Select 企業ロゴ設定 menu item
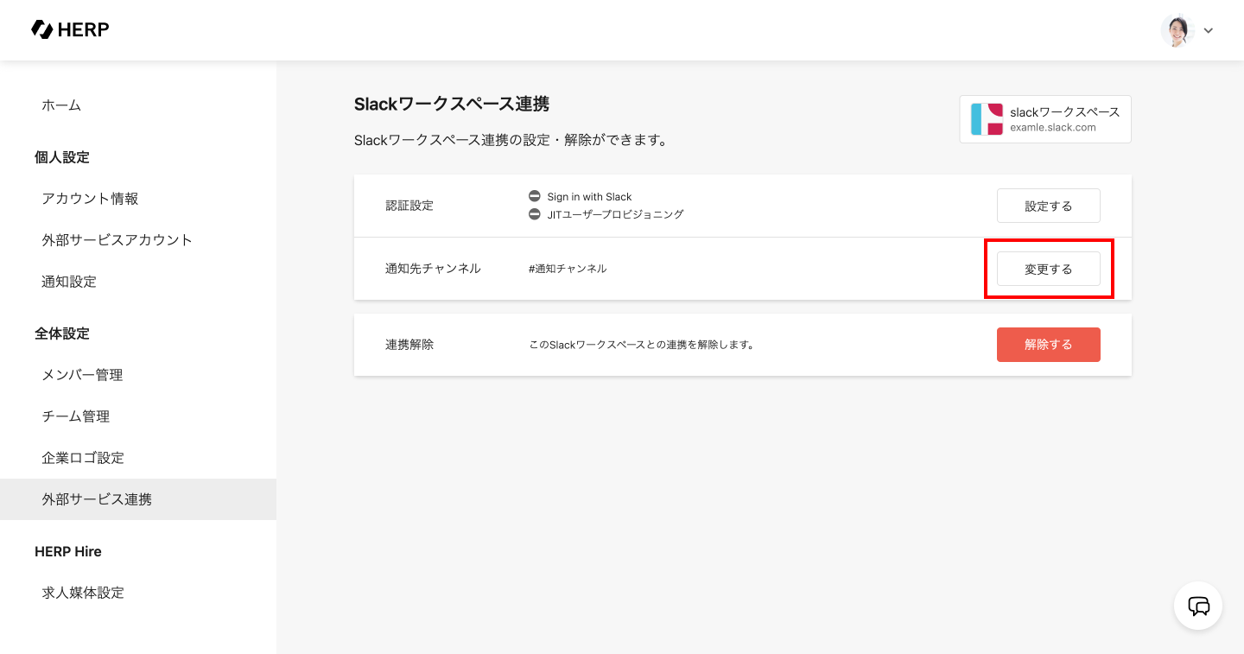Image resolution: width=1244 pixels, height=654 pixels. [83, 458]
